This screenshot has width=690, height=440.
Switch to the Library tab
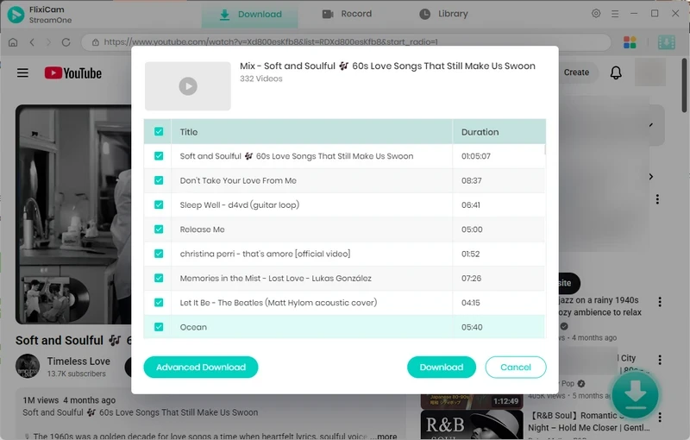click(443, 14)
